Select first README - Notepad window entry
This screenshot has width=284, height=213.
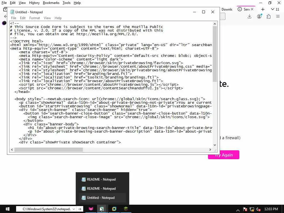point(102,179)
